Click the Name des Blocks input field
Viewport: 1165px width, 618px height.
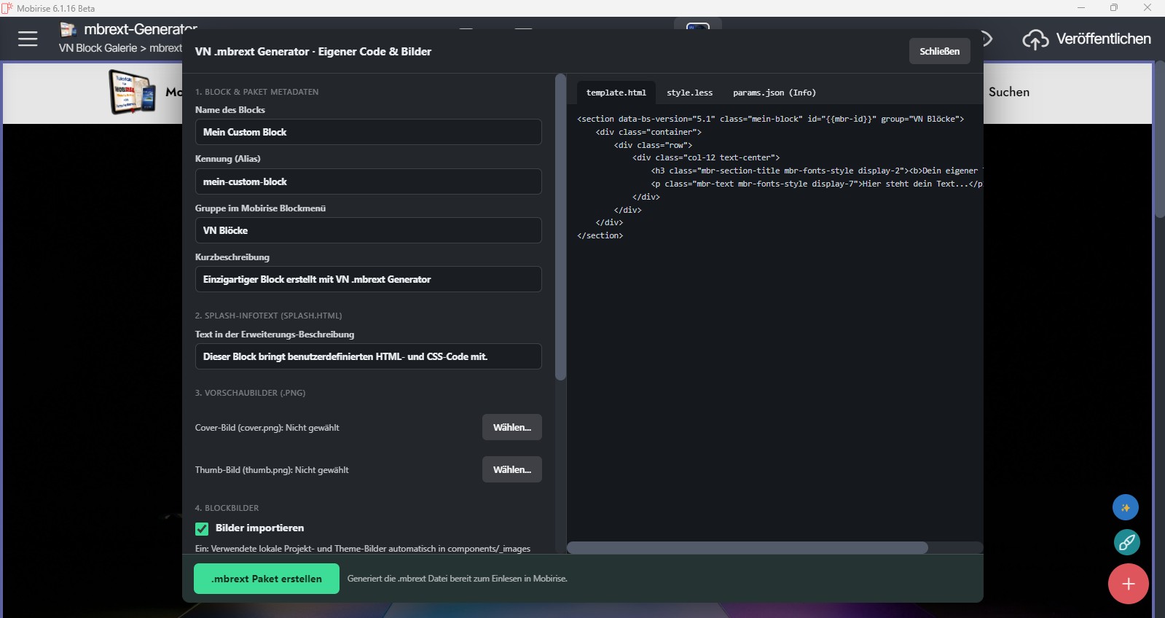coord(369,132)
